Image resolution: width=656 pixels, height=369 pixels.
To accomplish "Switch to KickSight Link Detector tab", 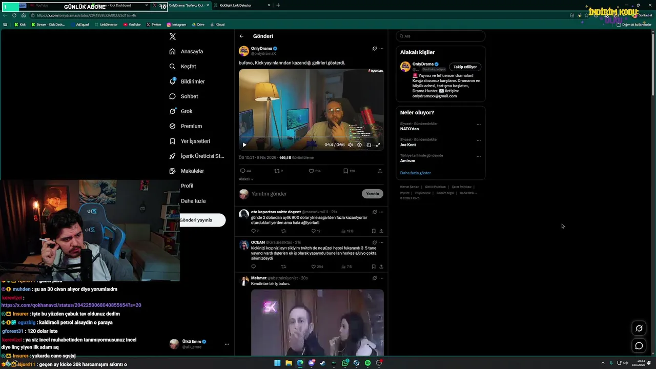I will [242, 5].
